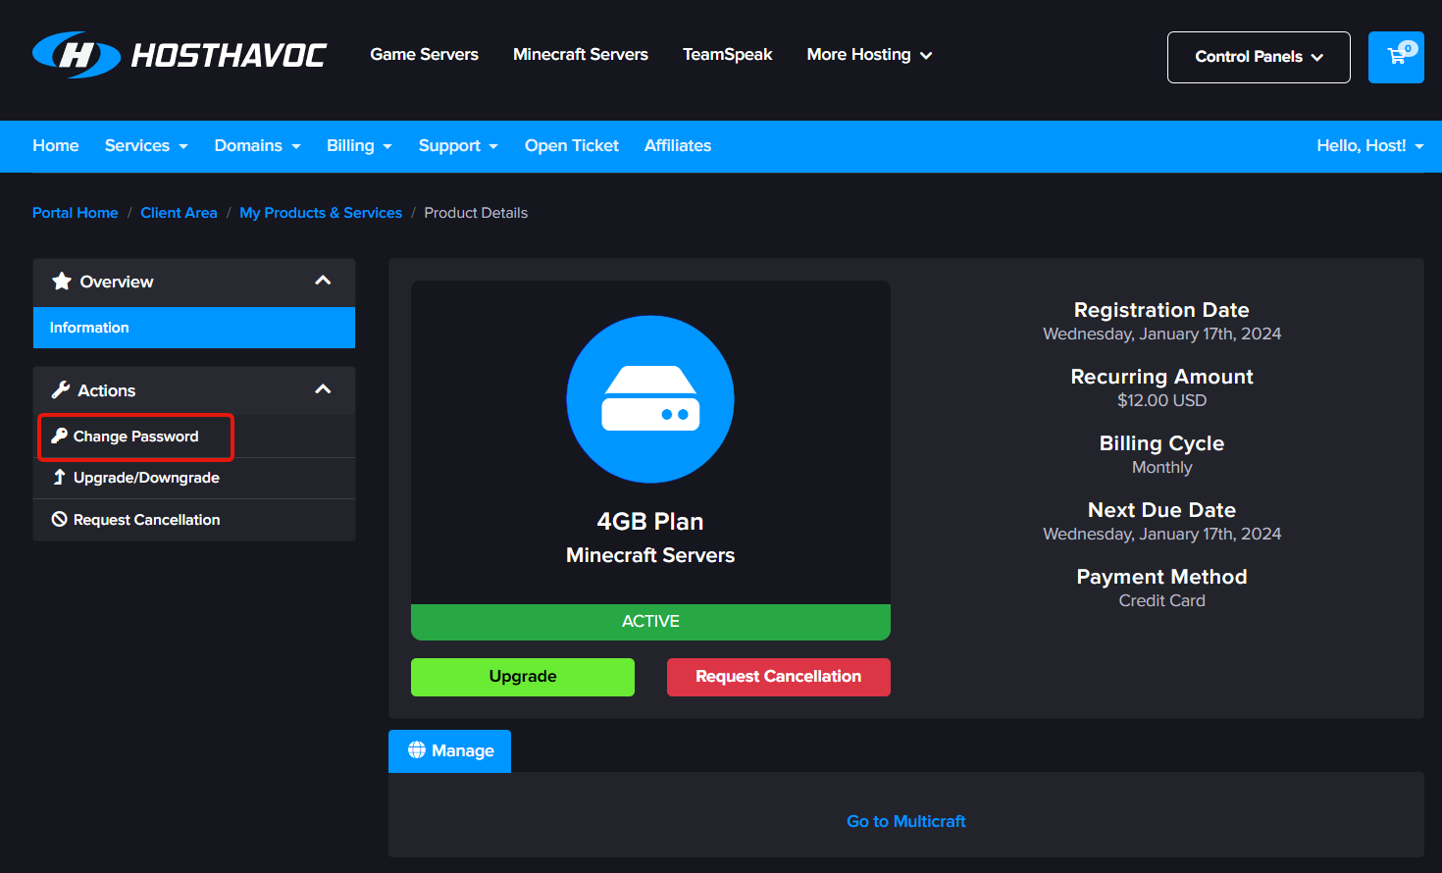
Task: Click the up-arrow icon beside Upgrade/Downgrade
Action: [x=60, y=477]
